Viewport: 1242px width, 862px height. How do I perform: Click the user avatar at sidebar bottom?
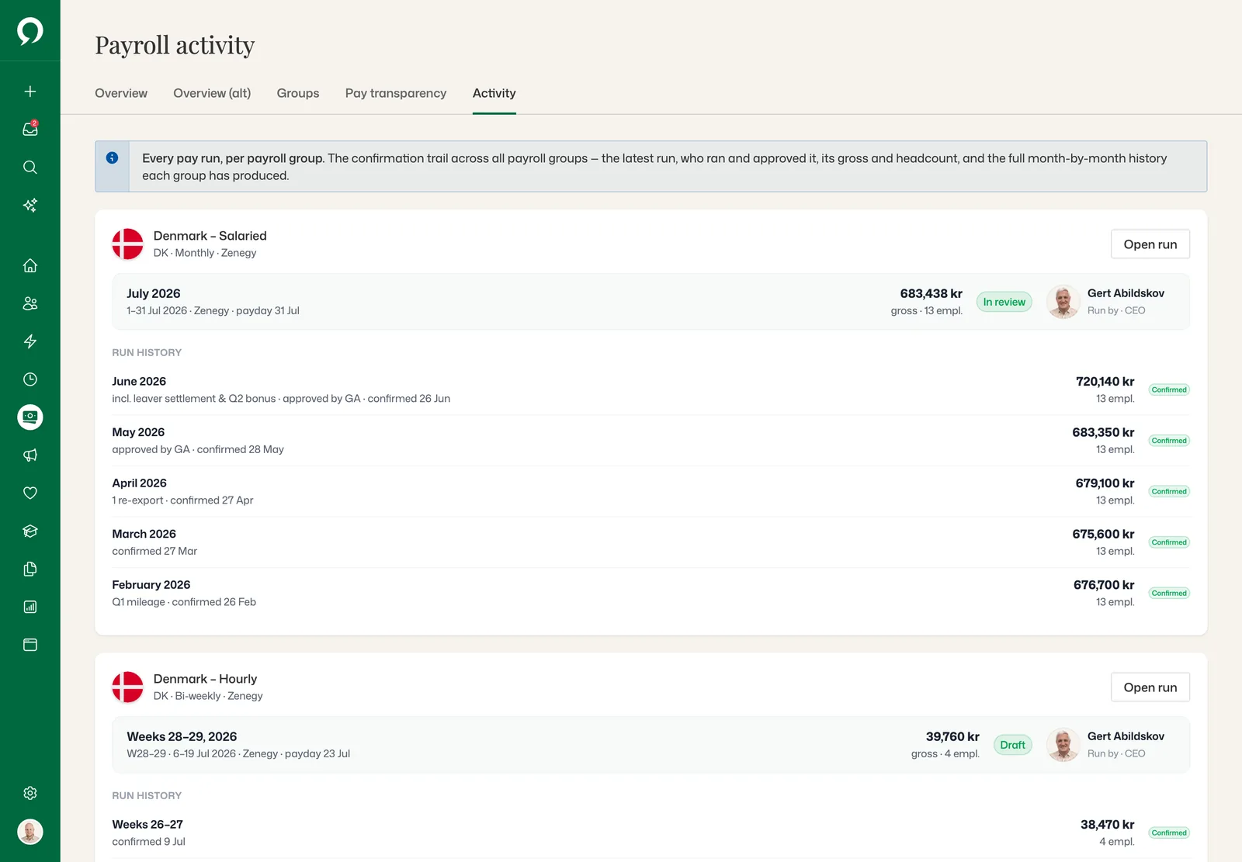click(30, 832)
